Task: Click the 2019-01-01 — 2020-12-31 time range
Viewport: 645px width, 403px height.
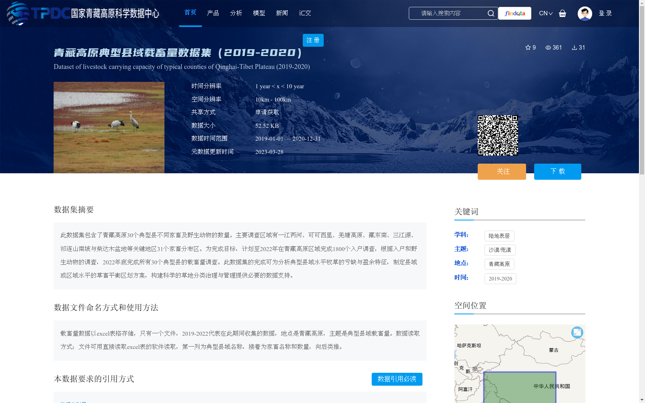Action: [x=288, y=139]
